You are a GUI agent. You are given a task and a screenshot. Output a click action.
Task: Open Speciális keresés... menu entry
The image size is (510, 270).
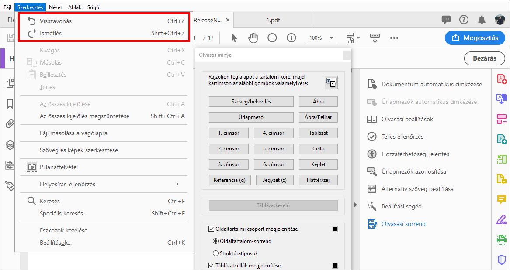point(104,213)
